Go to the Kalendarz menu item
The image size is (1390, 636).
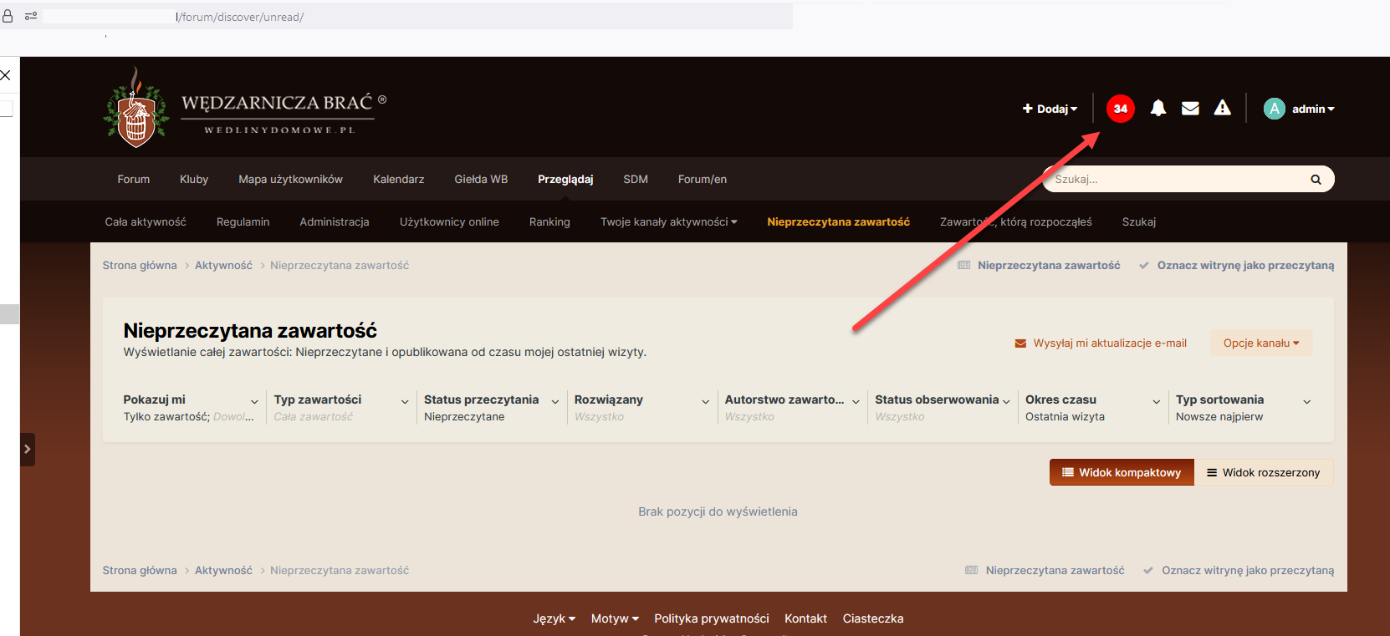[x=398, y=179]
